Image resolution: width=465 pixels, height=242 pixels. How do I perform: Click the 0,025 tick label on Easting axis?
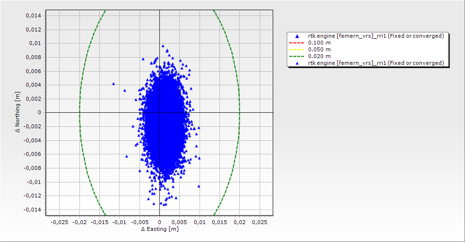(x=260, y=222)
